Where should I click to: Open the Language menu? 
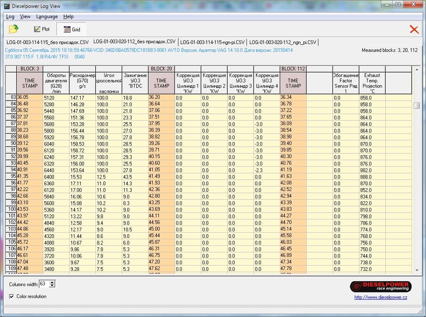click(47, 16)
